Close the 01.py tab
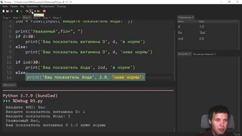The width and height of the screenshot is (242, 136). 10,18
